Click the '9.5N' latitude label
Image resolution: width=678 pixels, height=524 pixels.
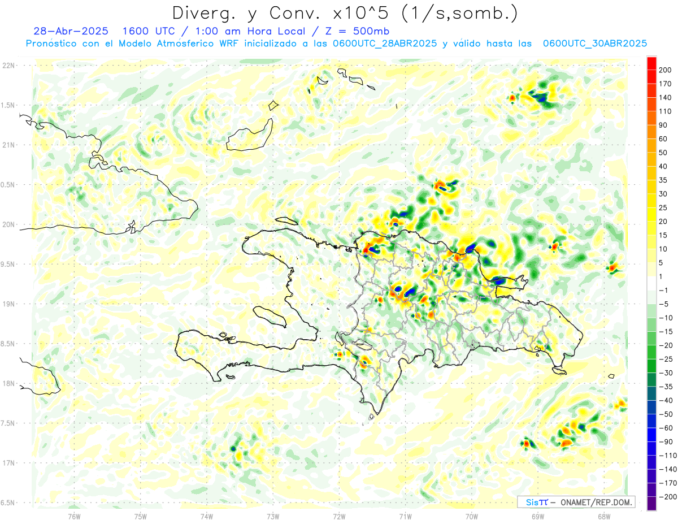click(8, 264)
